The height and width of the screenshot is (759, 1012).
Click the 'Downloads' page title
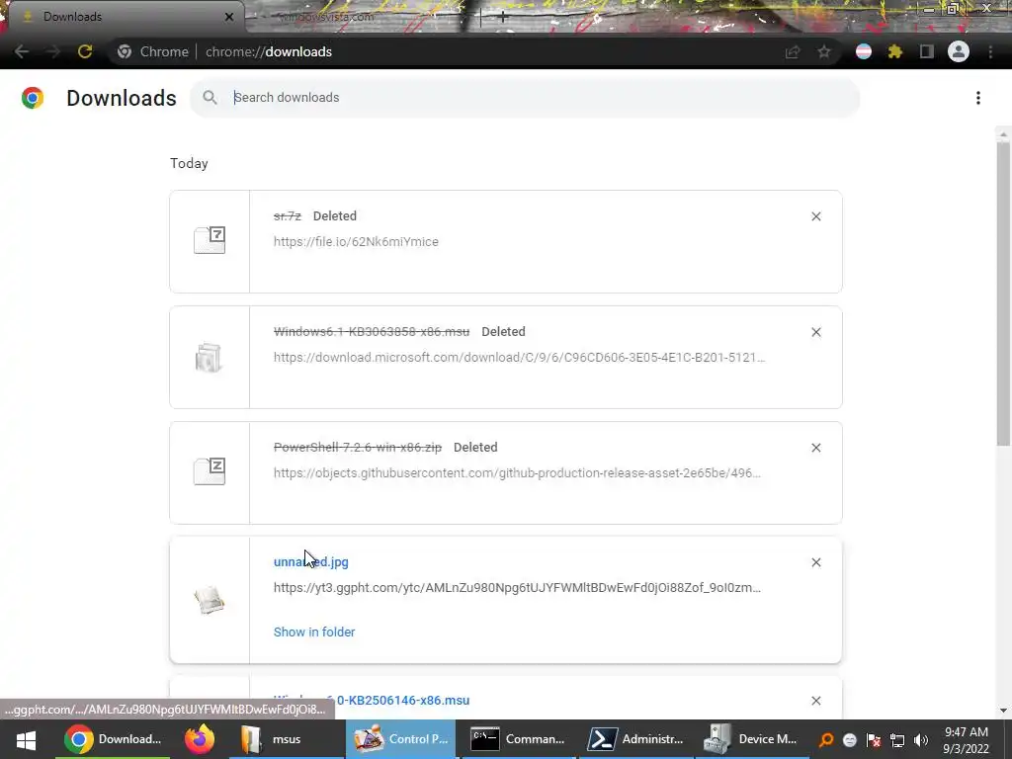[122, 98]
